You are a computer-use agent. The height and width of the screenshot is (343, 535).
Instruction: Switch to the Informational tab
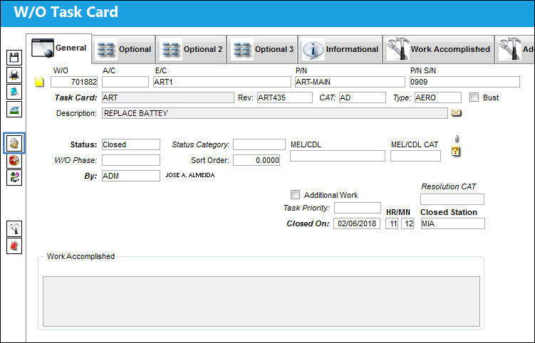click(x=341, y=49)
